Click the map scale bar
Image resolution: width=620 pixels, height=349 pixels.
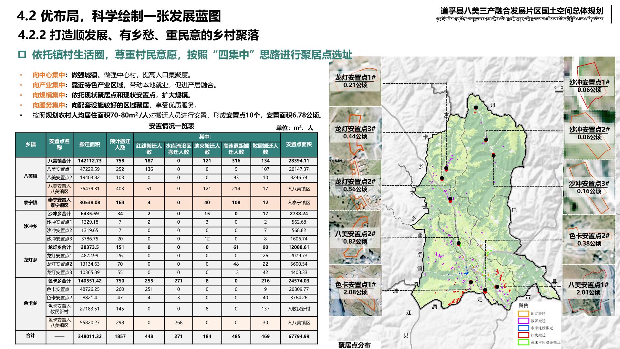tap(559, 90)
